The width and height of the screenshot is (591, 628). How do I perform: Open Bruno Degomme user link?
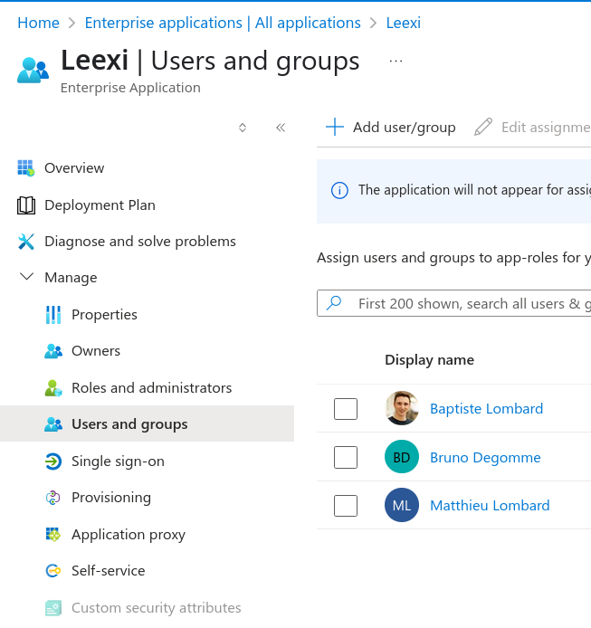pos(485,457)
